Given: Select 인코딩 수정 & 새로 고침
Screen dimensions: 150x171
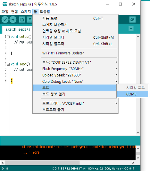Looking at the screenshot, I should point(76,31).
